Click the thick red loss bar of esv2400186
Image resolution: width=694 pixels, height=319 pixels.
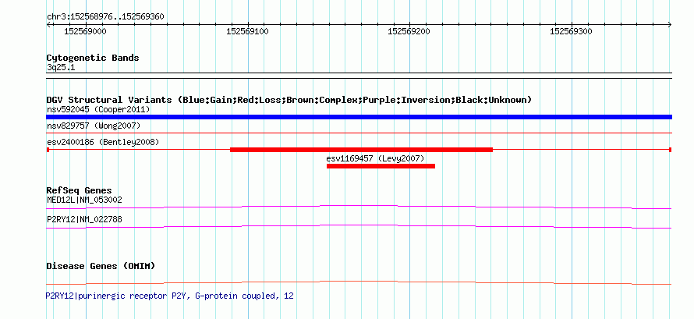pyautogui.click(x=361, y=150)
